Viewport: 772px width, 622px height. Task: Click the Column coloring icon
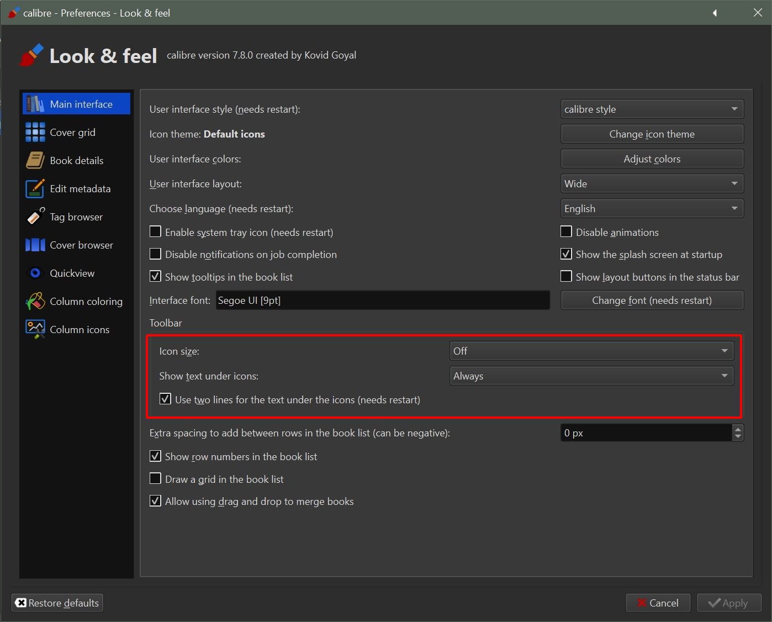(x=35, y=301)
